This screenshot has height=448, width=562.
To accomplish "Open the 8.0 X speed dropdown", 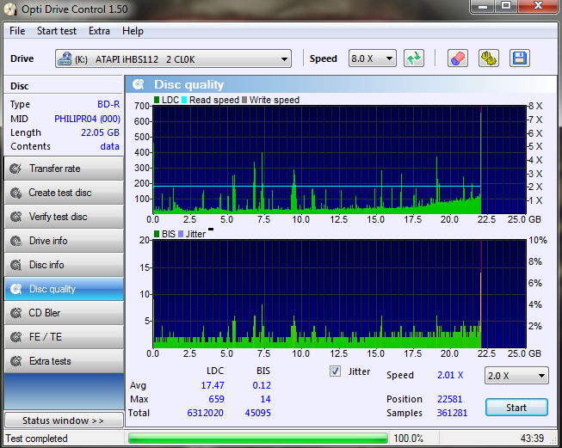I will click(x=373, y=58).
